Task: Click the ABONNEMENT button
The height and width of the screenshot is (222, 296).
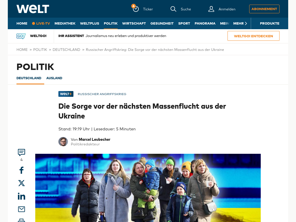Action: [x=264, y=9]
